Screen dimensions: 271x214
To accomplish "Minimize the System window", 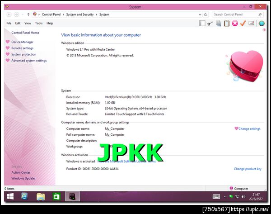I will click(244, 7).
